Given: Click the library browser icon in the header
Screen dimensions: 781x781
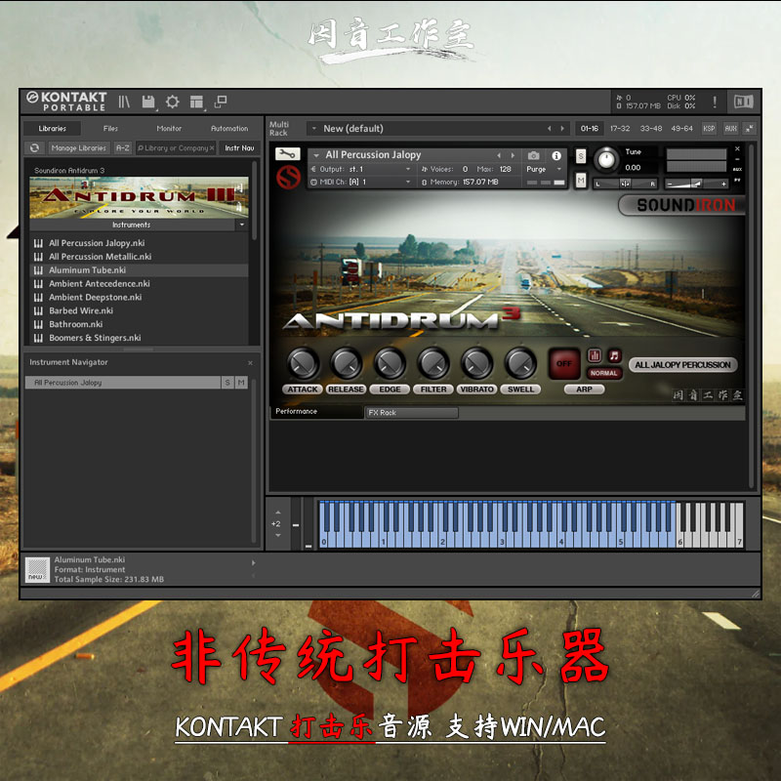Looking at the screenshot, I should coord(124,102).
